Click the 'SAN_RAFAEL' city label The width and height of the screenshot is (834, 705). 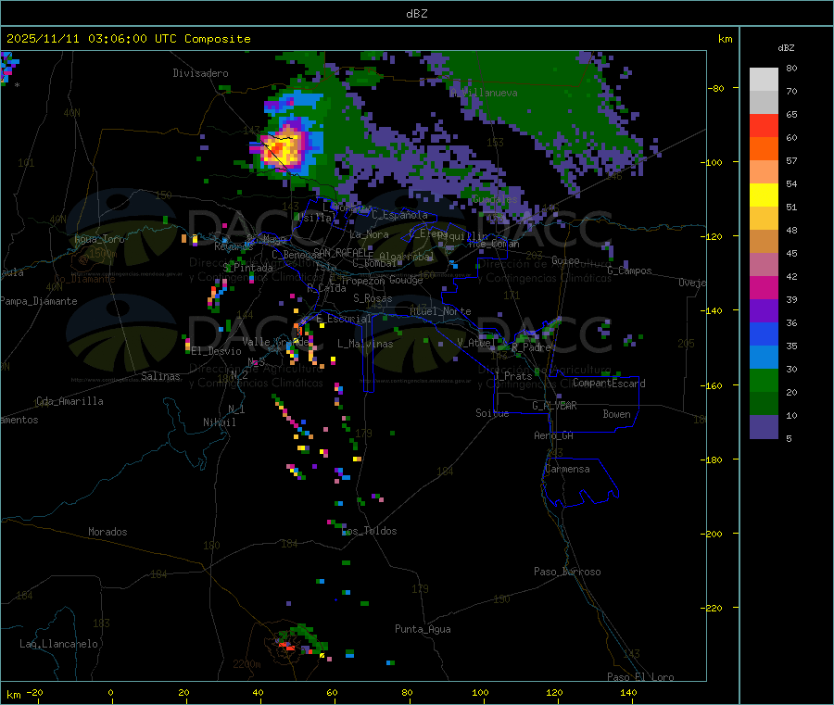[341, 253]
